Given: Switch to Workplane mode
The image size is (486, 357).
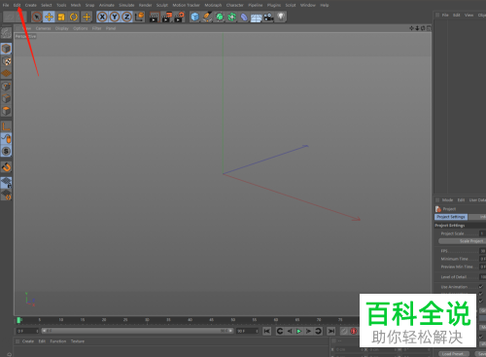Looking at the screenshot, I should pyautogui.click(x=6, y=74).
